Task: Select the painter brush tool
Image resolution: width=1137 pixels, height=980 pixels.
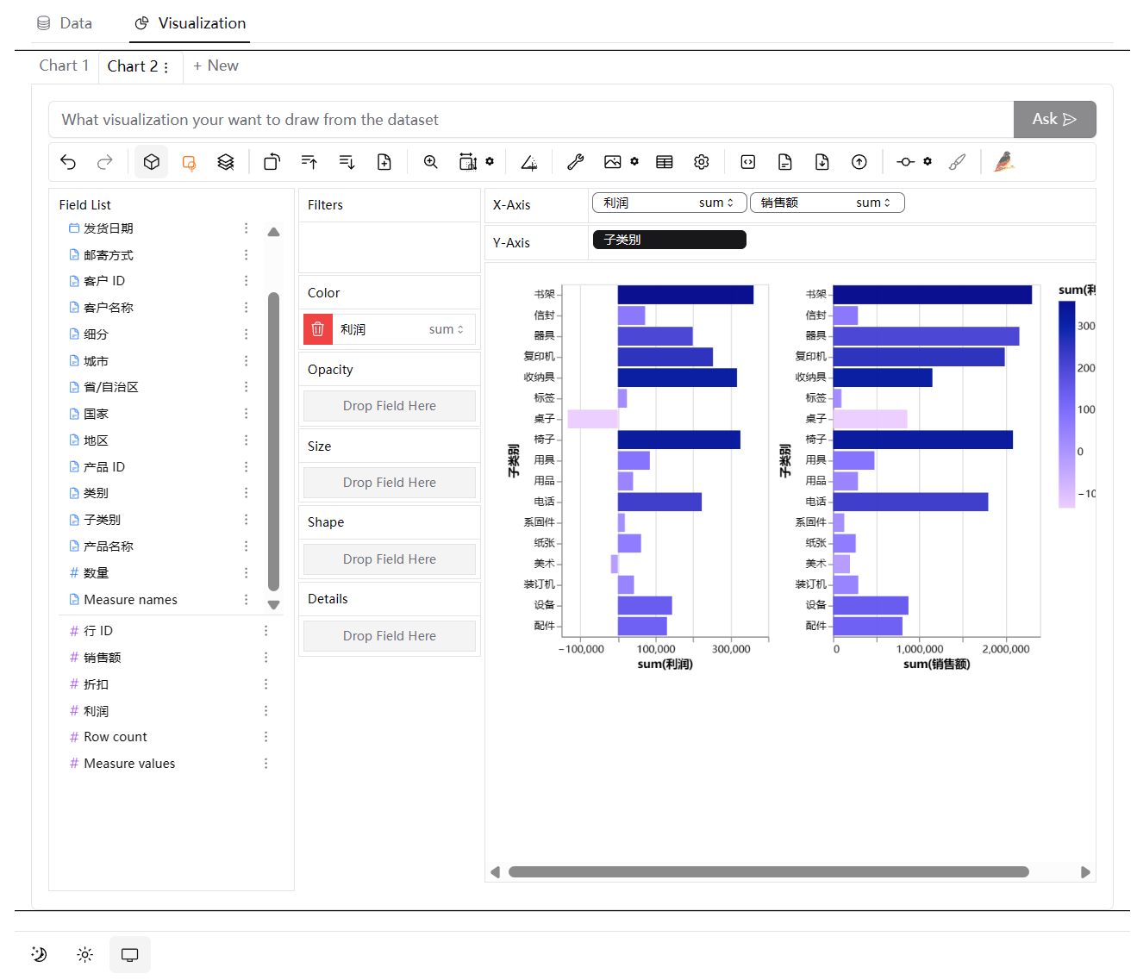Action: click(x=957, y=161)
